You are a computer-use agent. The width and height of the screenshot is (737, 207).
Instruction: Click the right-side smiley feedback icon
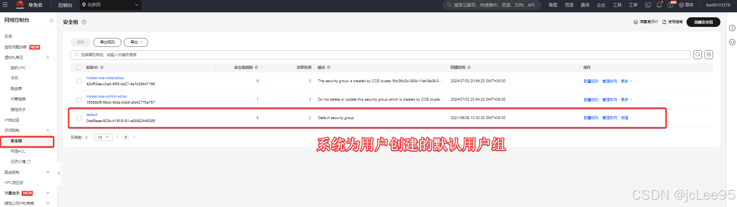coord(732,42)
